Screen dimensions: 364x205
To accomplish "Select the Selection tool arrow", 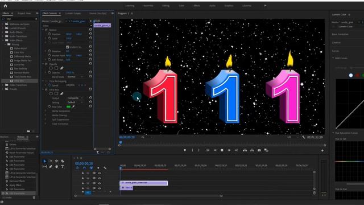I will 44,161.
